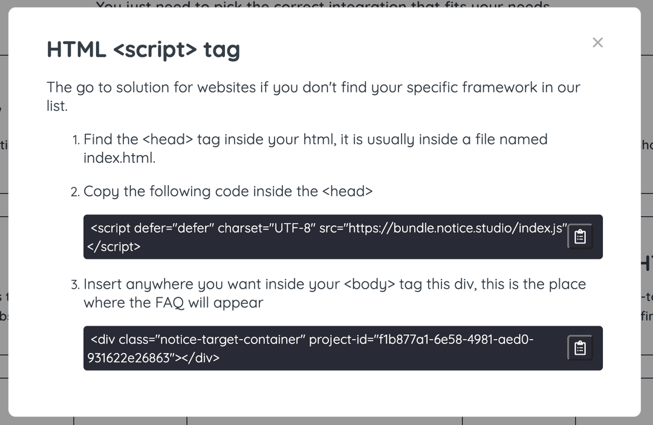The image size is (653, 425).
Task: Click "where the FAQ will appear" text
Action: tap(174, 302)
